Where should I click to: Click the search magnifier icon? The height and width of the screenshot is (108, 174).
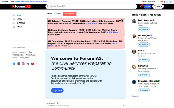48,6
